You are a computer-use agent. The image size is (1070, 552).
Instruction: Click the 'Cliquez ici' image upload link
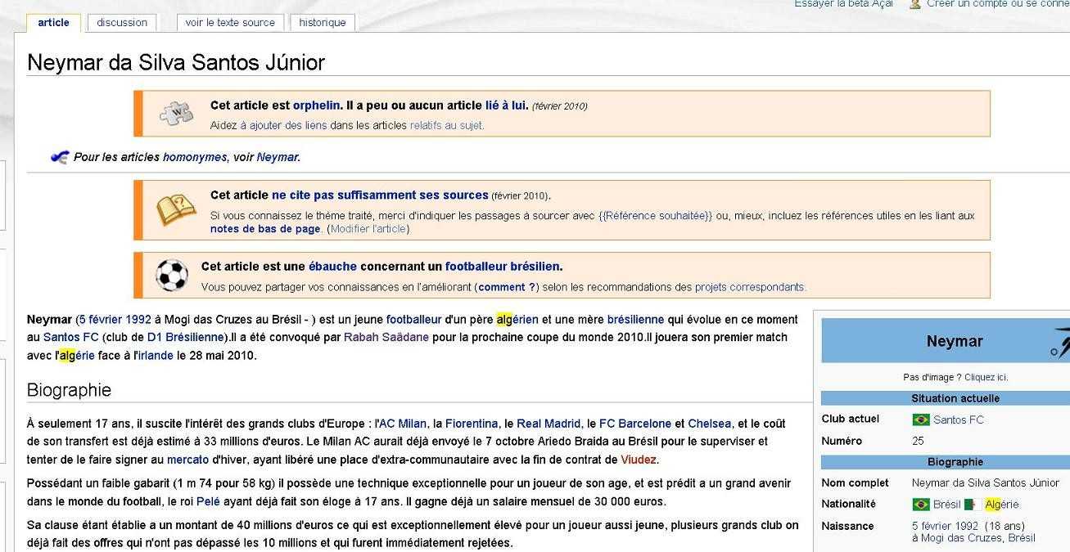click(986, 378)
